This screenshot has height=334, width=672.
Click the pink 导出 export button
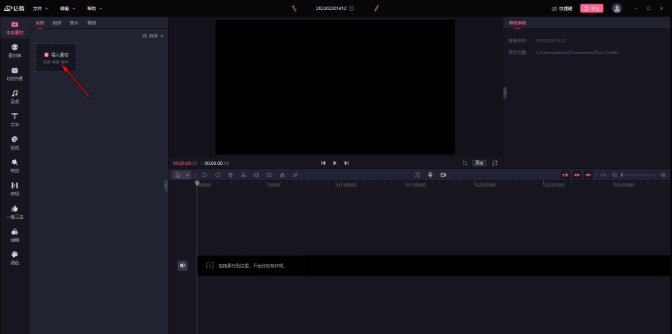click(591, 9)
